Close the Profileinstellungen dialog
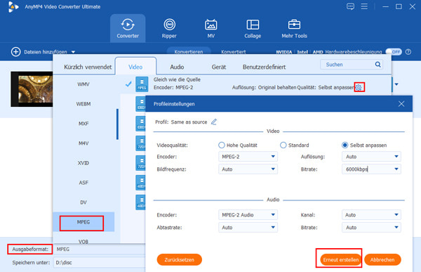Image resolution: width=421 pixels, height=272 pixels. (401, 104)
